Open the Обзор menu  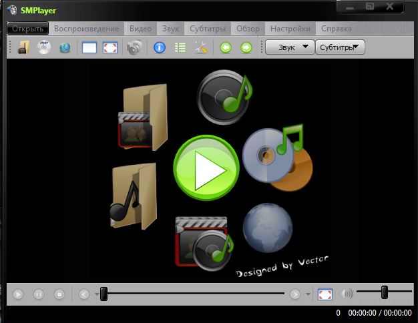click(248, 29)
